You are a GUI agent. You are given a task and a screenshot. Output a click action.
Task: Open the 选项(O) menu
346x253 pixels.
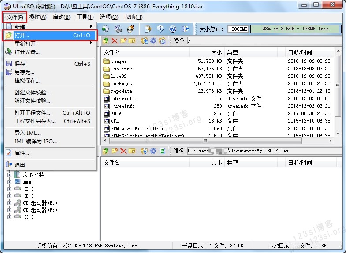109,17
